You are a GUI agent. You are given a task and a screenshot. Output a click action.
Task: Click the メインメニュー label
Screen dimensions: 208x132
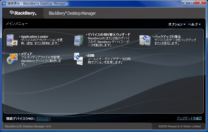(17, 24)
